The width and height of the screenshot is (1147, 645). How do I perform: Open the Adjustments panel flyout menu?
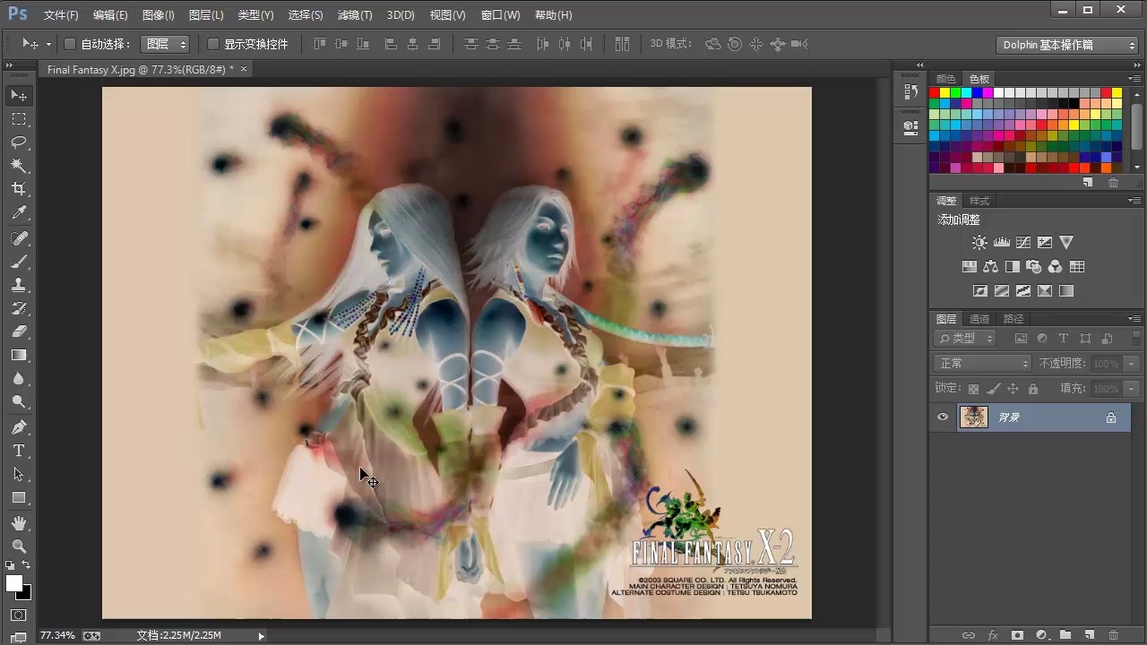[1134, 201]
